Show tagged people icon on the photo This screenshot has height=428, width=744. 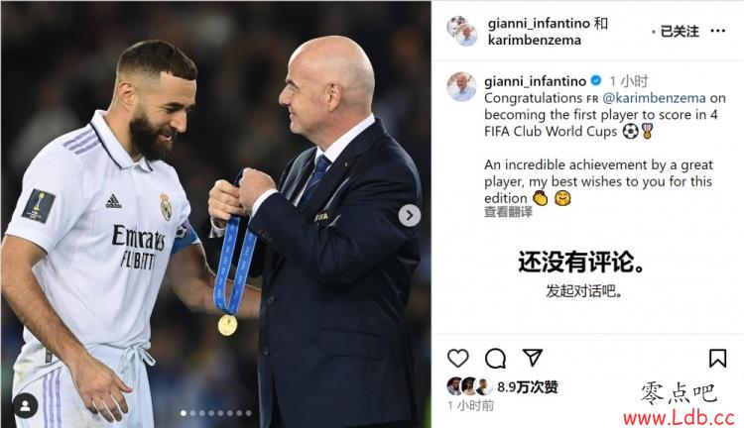pyautogui.click(x=25, y=406)
